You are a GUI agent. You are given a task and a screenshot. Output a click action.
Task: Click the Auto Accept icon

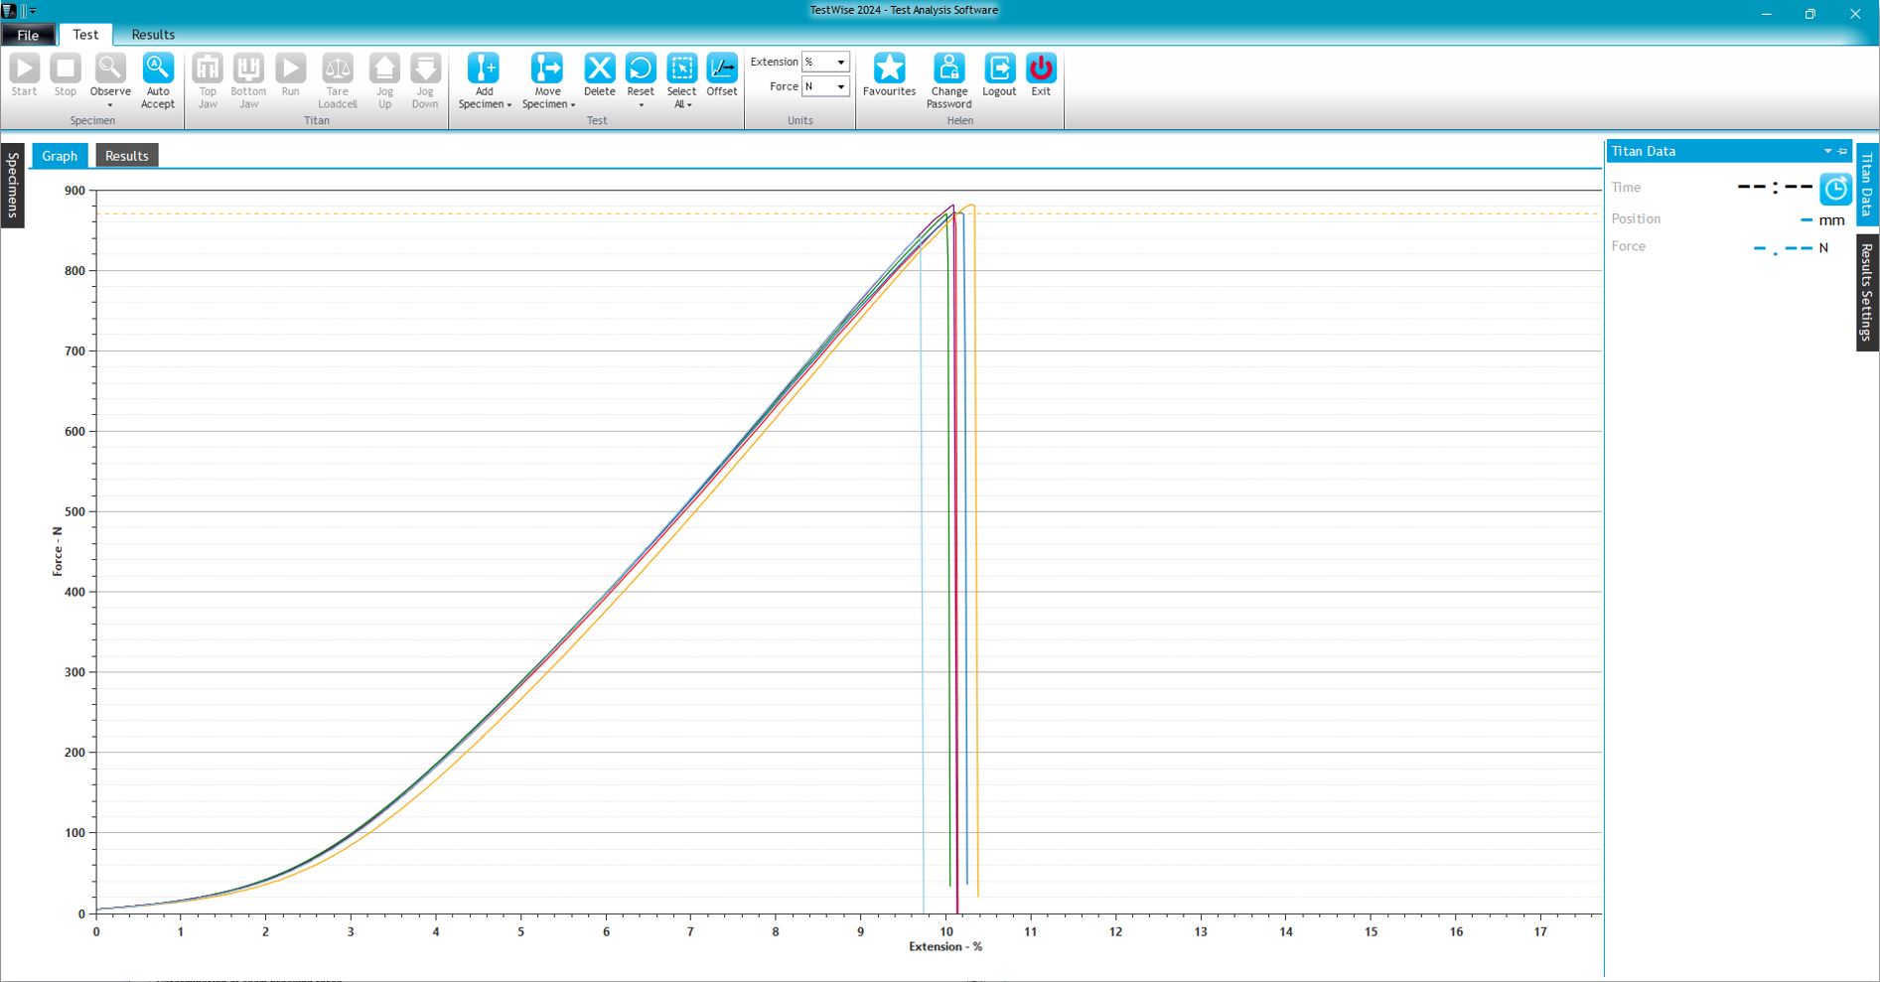point(158,70)
